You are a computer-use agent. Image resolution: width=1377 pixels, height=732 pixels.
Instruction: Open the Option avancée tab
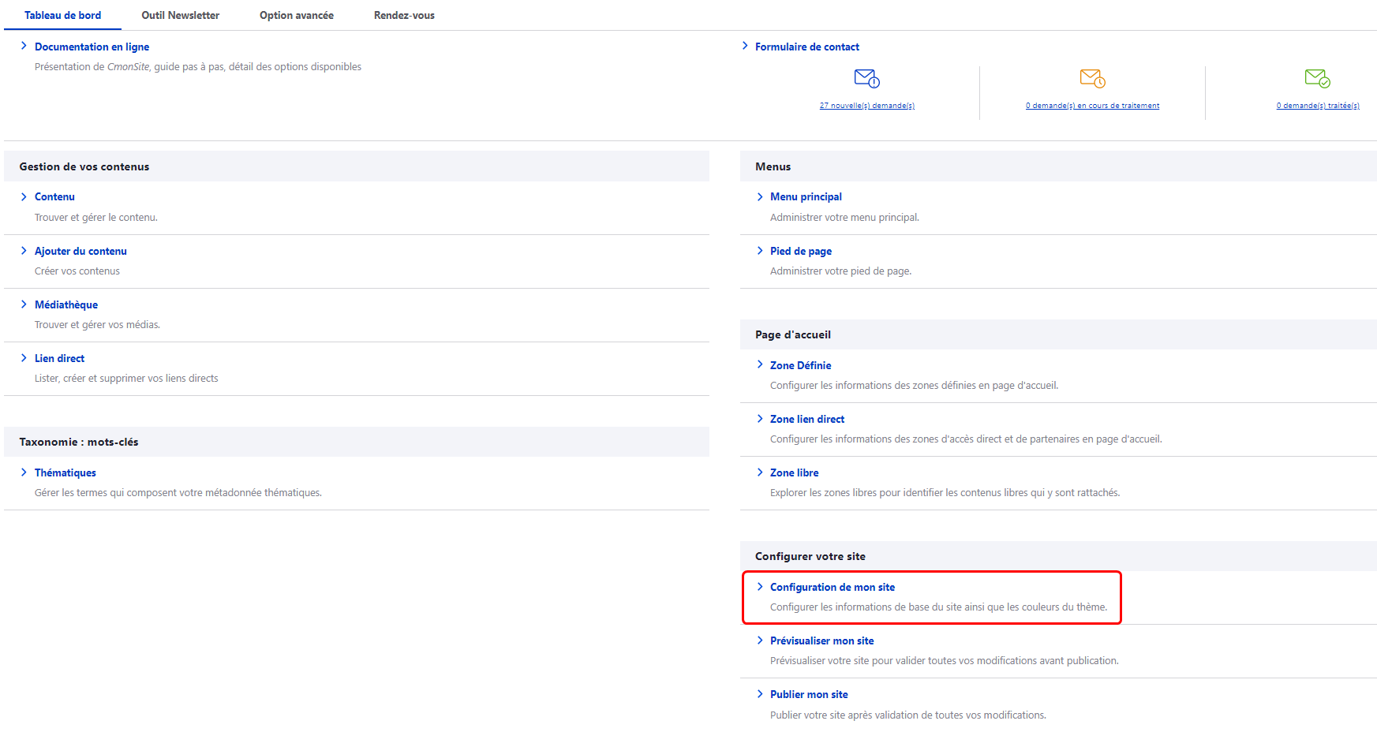click(x=296, y=15)
